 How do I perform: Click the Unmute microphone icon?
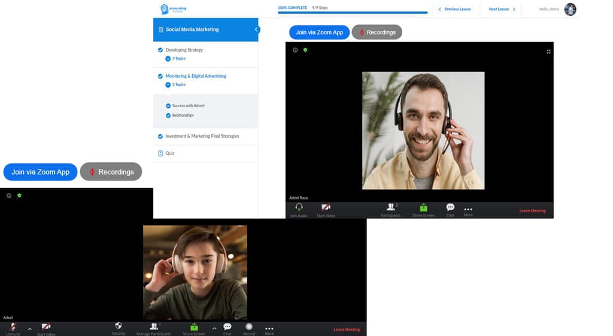click(x=12, y=326)
